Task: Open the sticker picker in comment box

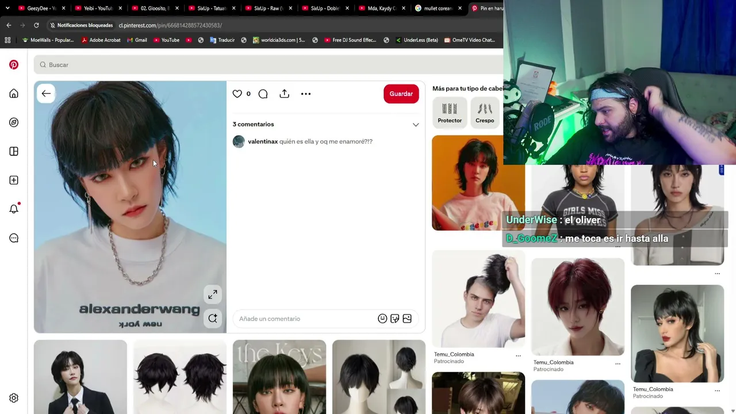Action: click(394, 319)
